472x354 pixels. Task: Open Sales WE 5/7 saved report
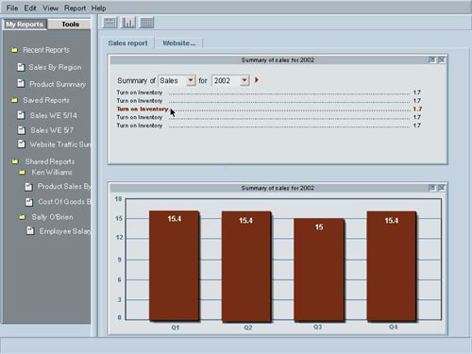tap(52, 130)
